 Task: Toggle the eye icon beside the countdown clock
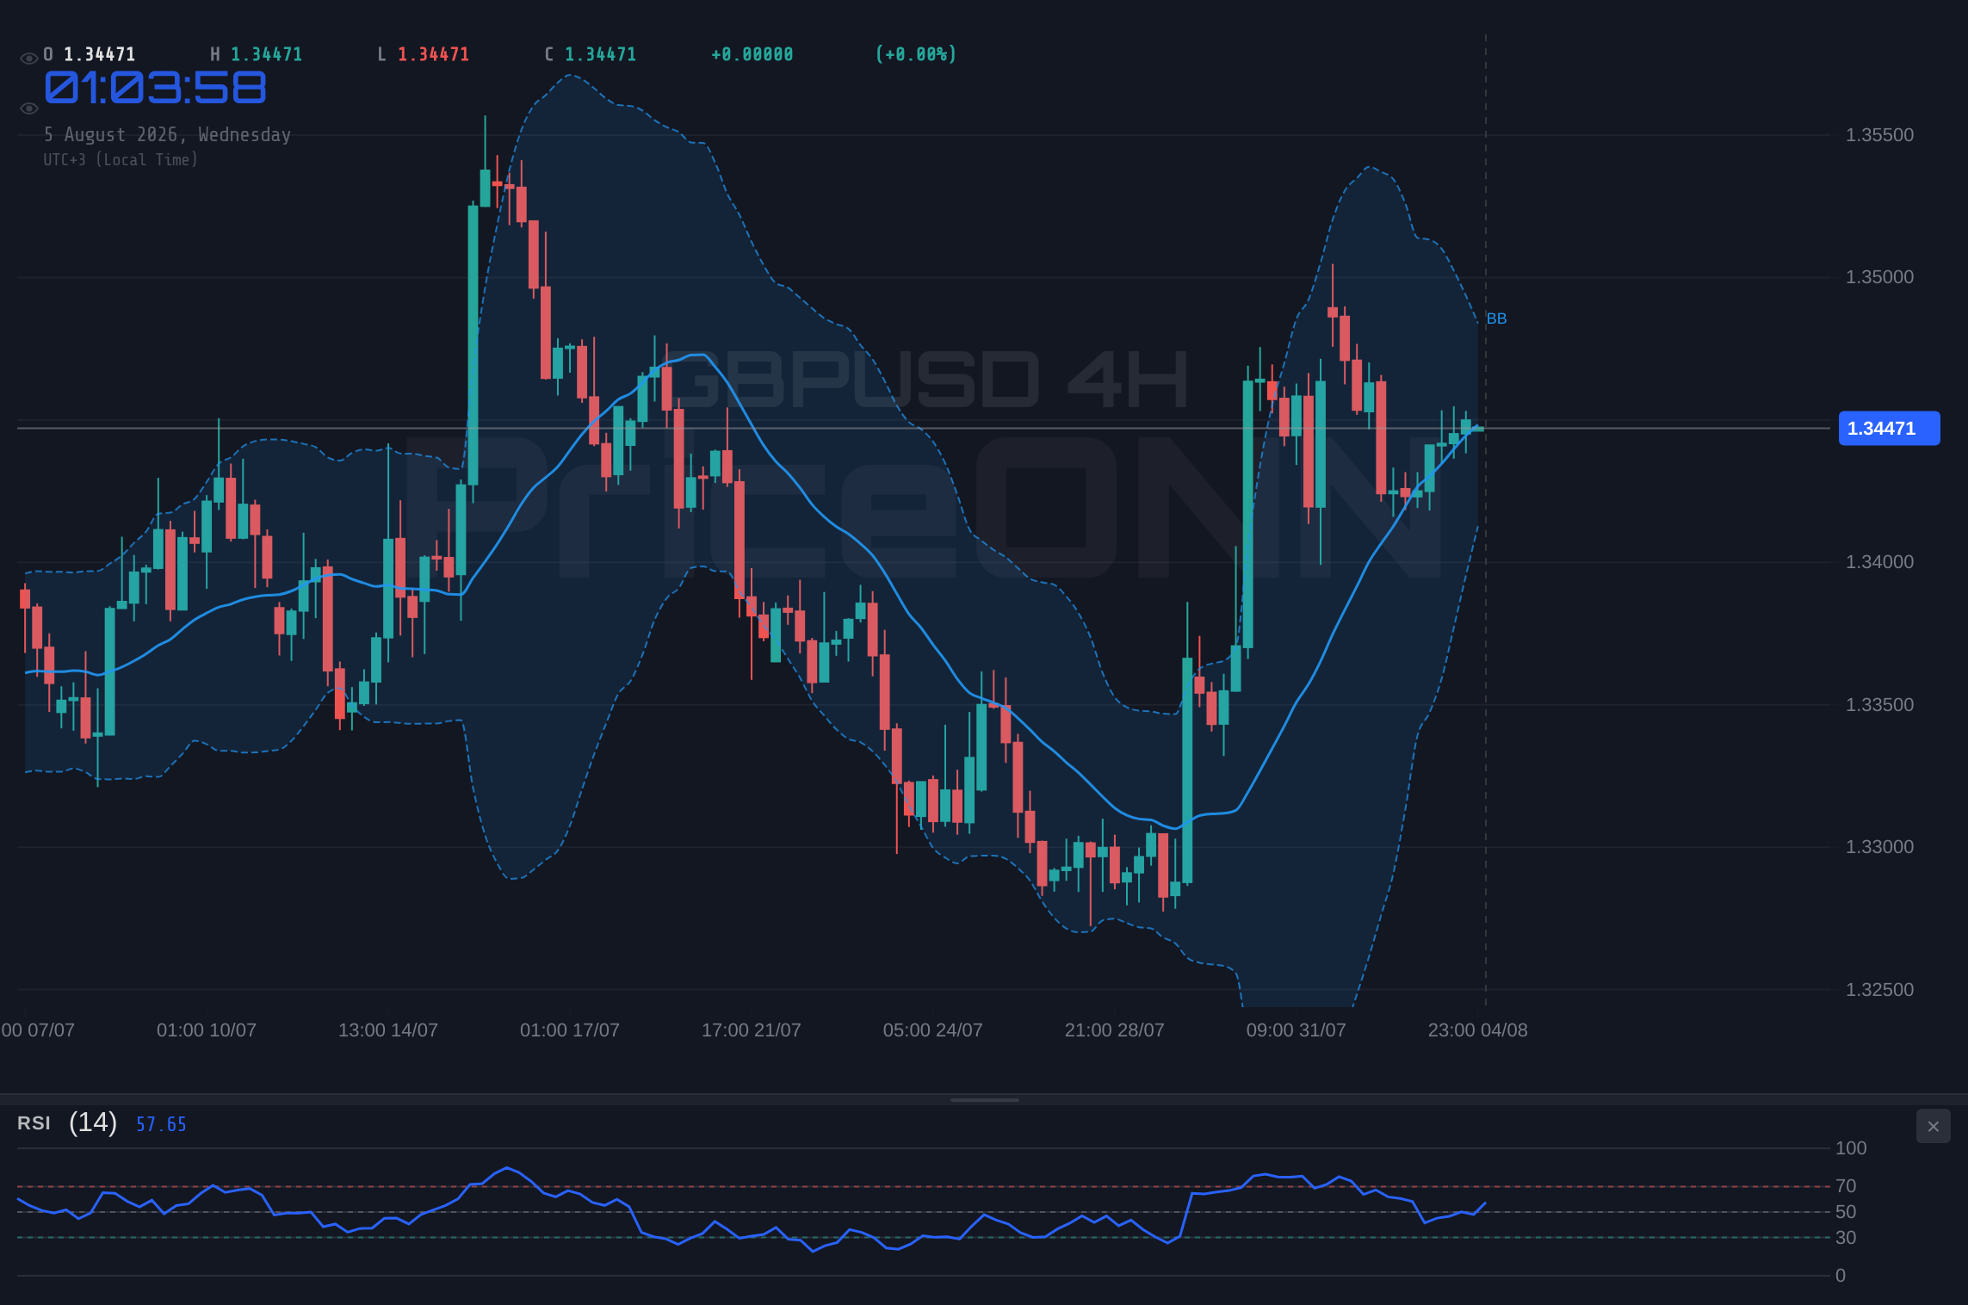(x=29, y=108)
